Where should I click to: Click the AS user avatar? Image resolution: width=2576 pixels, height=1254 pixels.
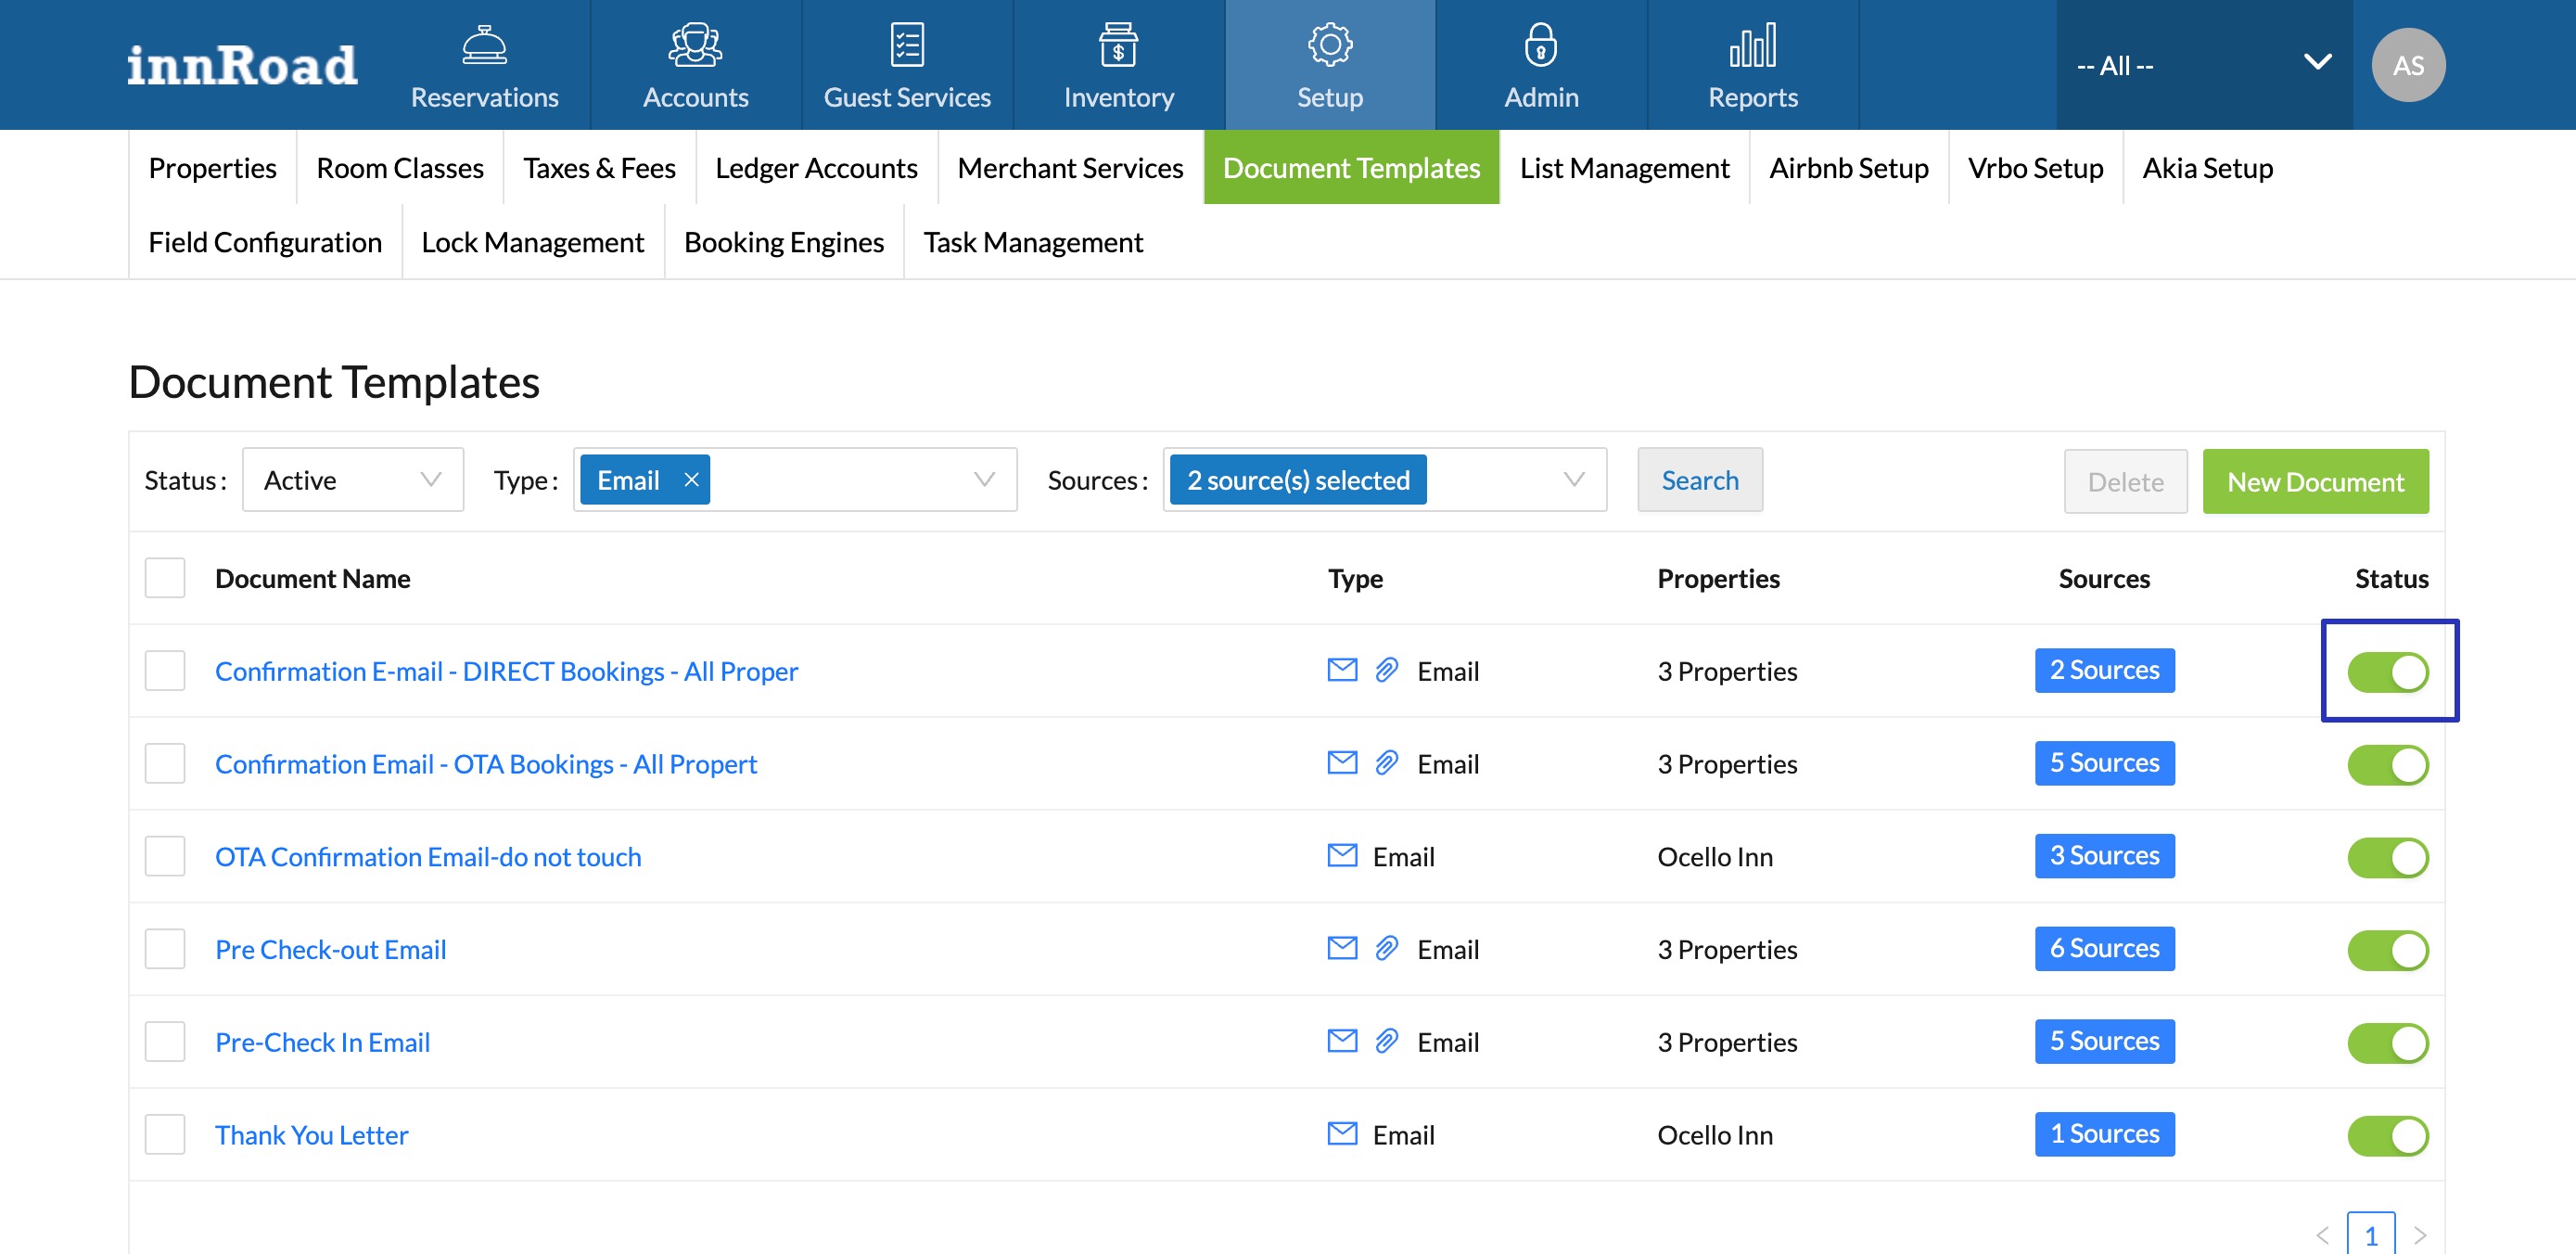pos(2407,65)
